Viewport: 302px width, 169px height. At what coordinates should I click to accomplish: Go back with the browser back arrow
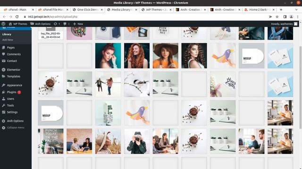[x=4, y=17]
